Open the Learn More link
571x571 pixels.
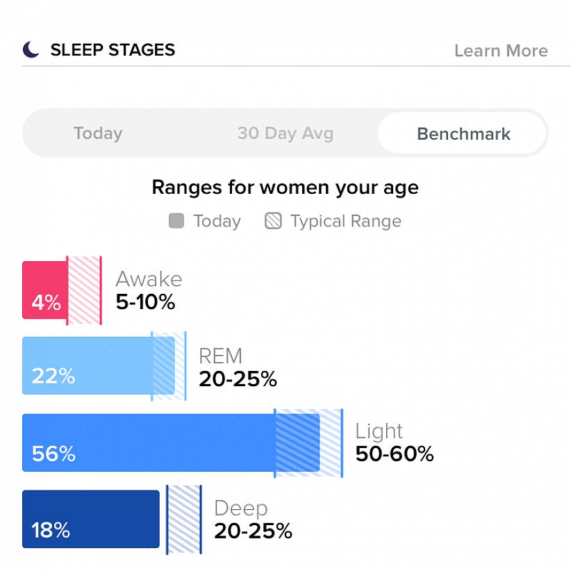501,51
